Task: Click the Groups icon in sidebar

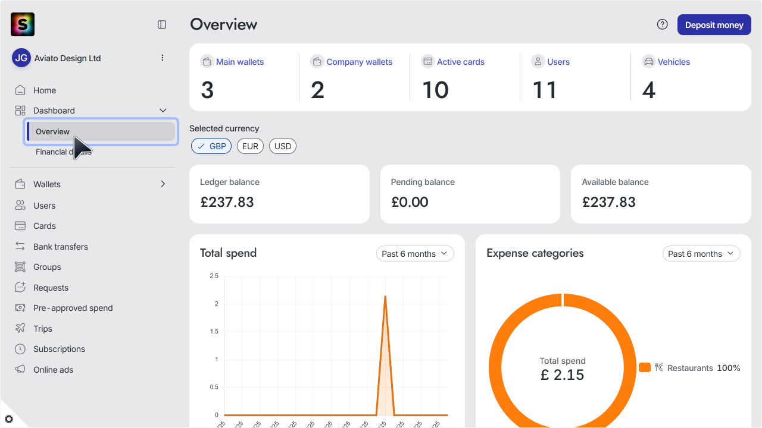Action: [x=20, y=267]
